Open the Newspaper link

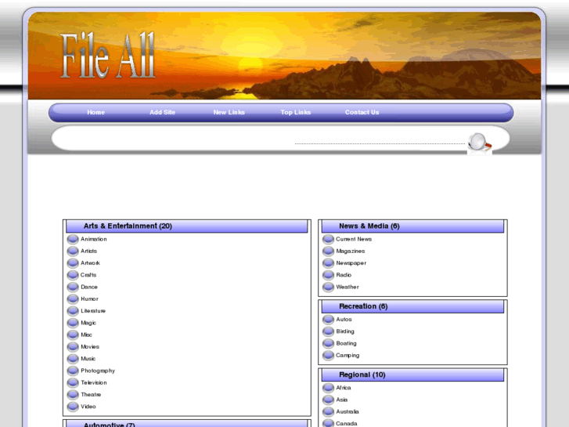pyautogui.click(x=351, y=263)
